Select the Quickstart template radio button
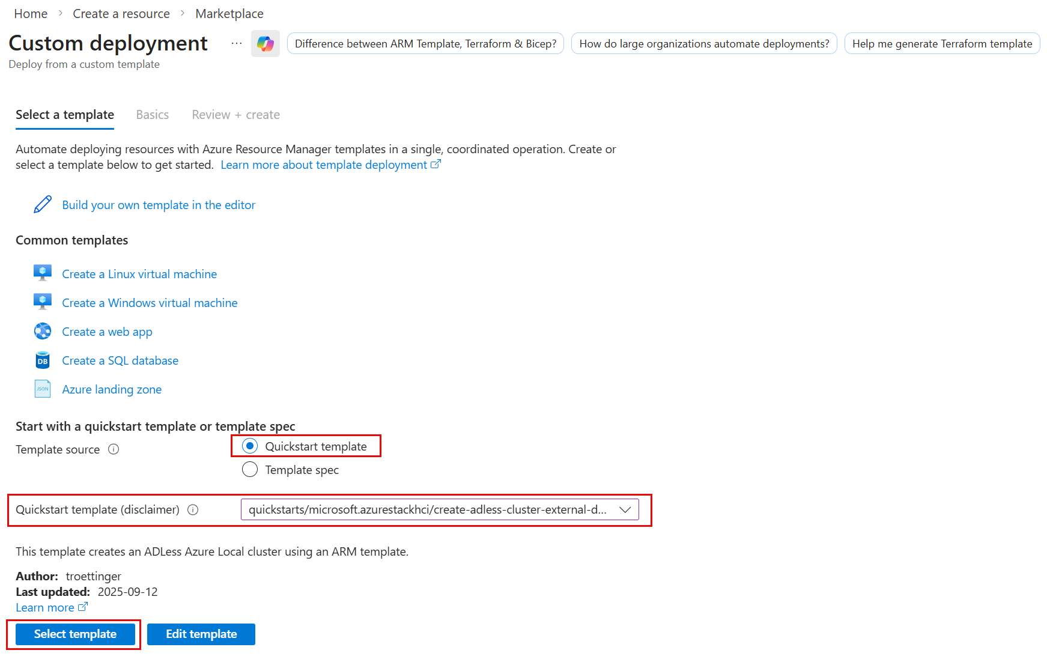The width and height of the screenshot is (1047, 671). pyautogui.click(x=250, y=446)
